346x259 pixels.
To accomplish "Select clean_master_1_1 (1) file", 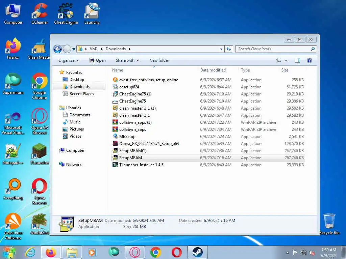I will 208,108.
